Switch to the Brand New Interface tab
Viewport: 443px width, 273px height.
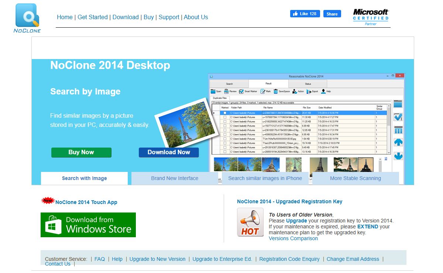click(175, 178)
